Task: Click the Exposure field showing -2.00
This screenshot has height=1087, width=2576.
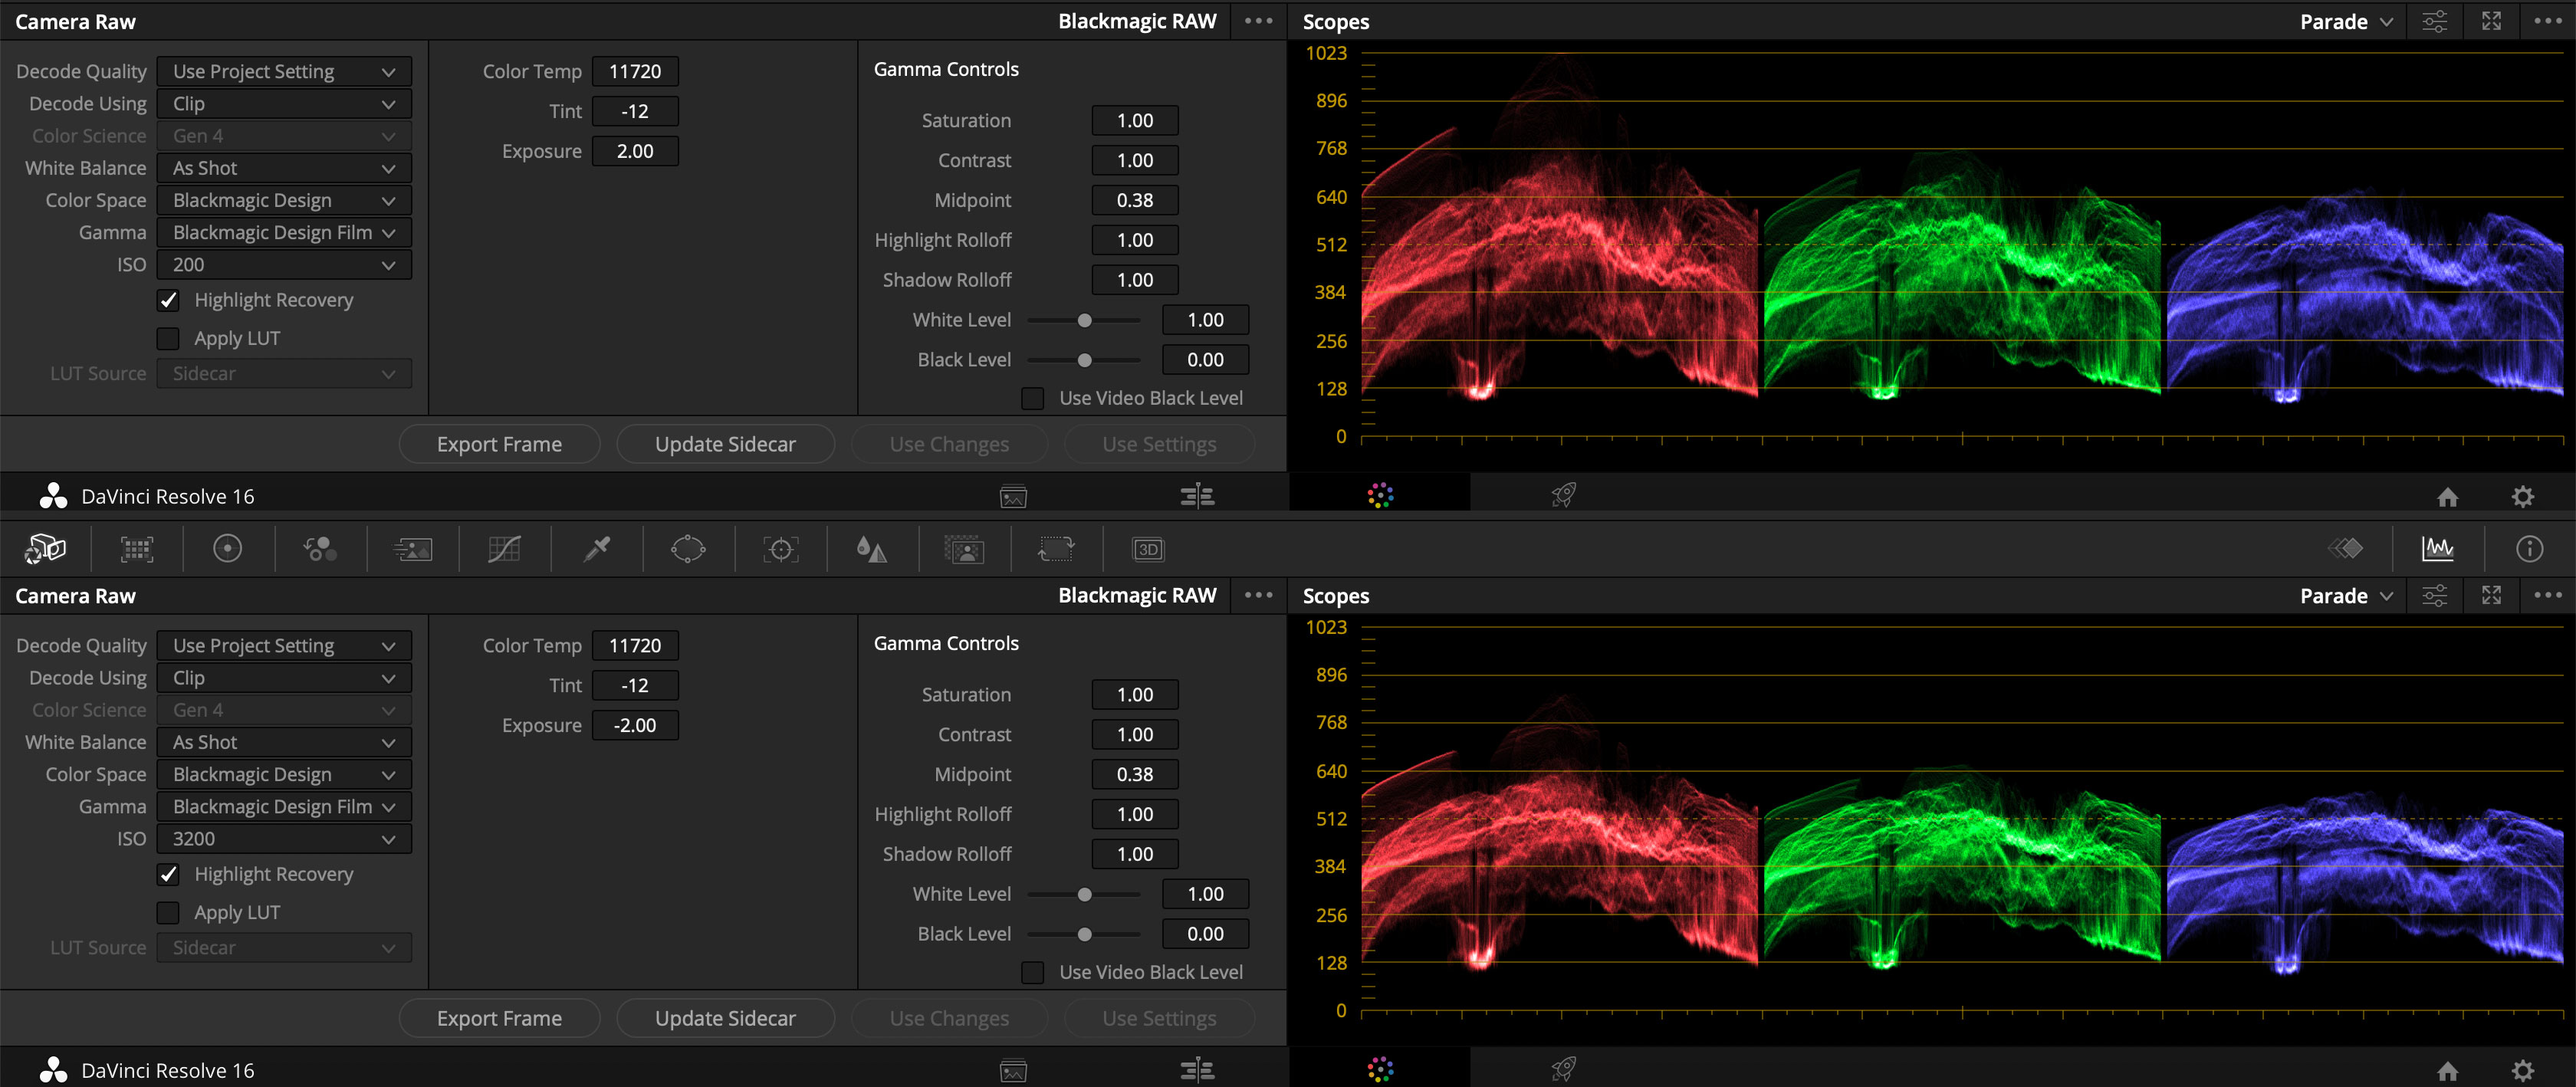Action: pyautogui.click(x=635, y=725)
